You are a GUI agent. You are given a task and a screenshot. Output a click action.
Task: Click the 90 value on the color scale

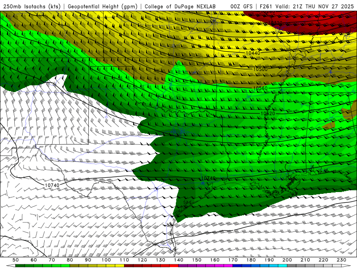[x=88, y=260]
